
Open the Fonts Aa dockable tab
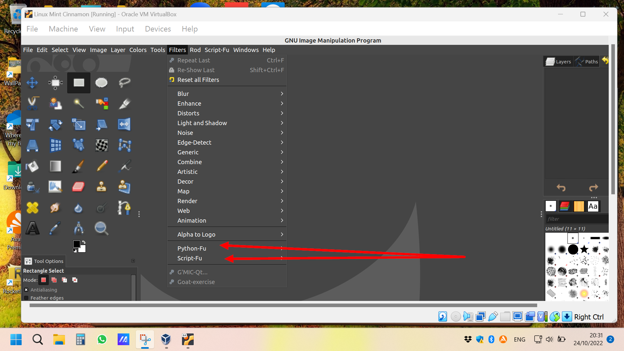(593, 206)
